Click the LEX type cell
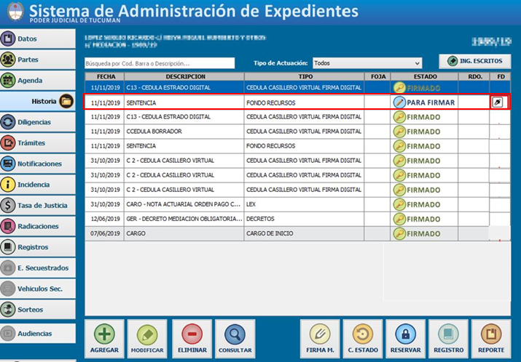The image size is (521, 362). pyautogui.click(x=304, y=204)
